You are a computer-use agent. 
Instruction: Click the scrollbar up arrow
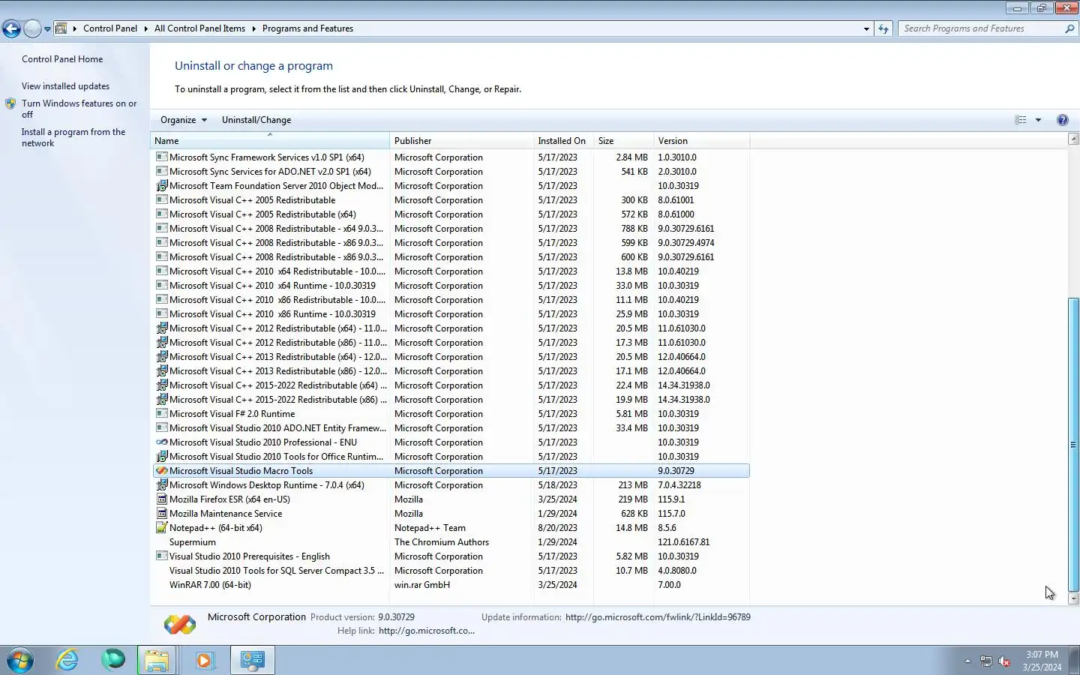click(1073, 139)
